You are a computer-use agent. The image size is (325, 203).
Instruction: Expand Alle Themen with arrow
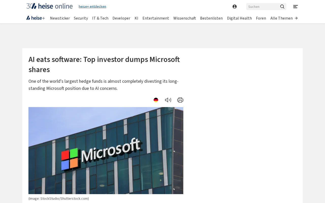(x=284, y=18)
